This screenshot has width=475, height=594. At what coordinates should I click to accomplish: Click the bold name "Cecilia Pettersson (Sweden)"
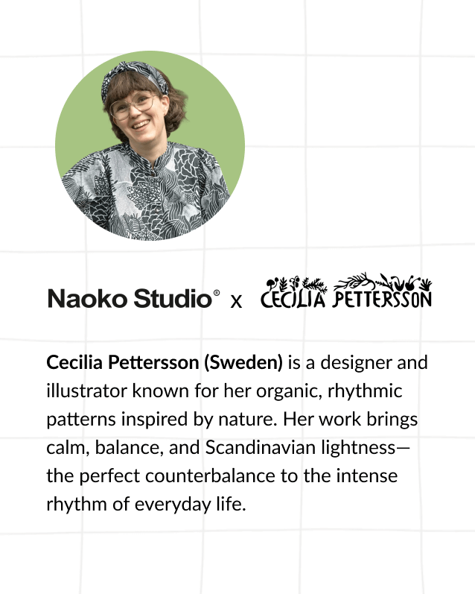(165, 363)
